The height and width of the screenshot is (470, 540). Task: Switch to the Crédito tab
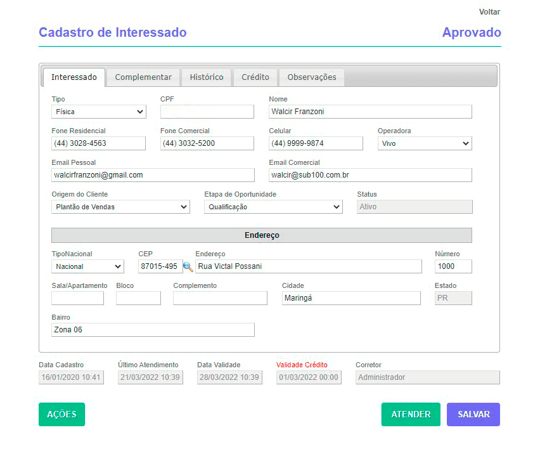255,77
